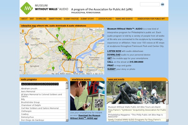Filter audio programs by ALL
Viewport: 188px width, 125px height.
(x=23, y=84)
